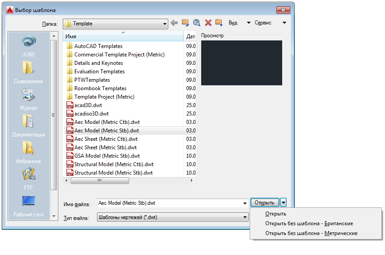The width and height of the screenshot is (385, 255).
Task: Select Evaluation Templates folder
Action: pyautogui.click(x=96, y=72)
